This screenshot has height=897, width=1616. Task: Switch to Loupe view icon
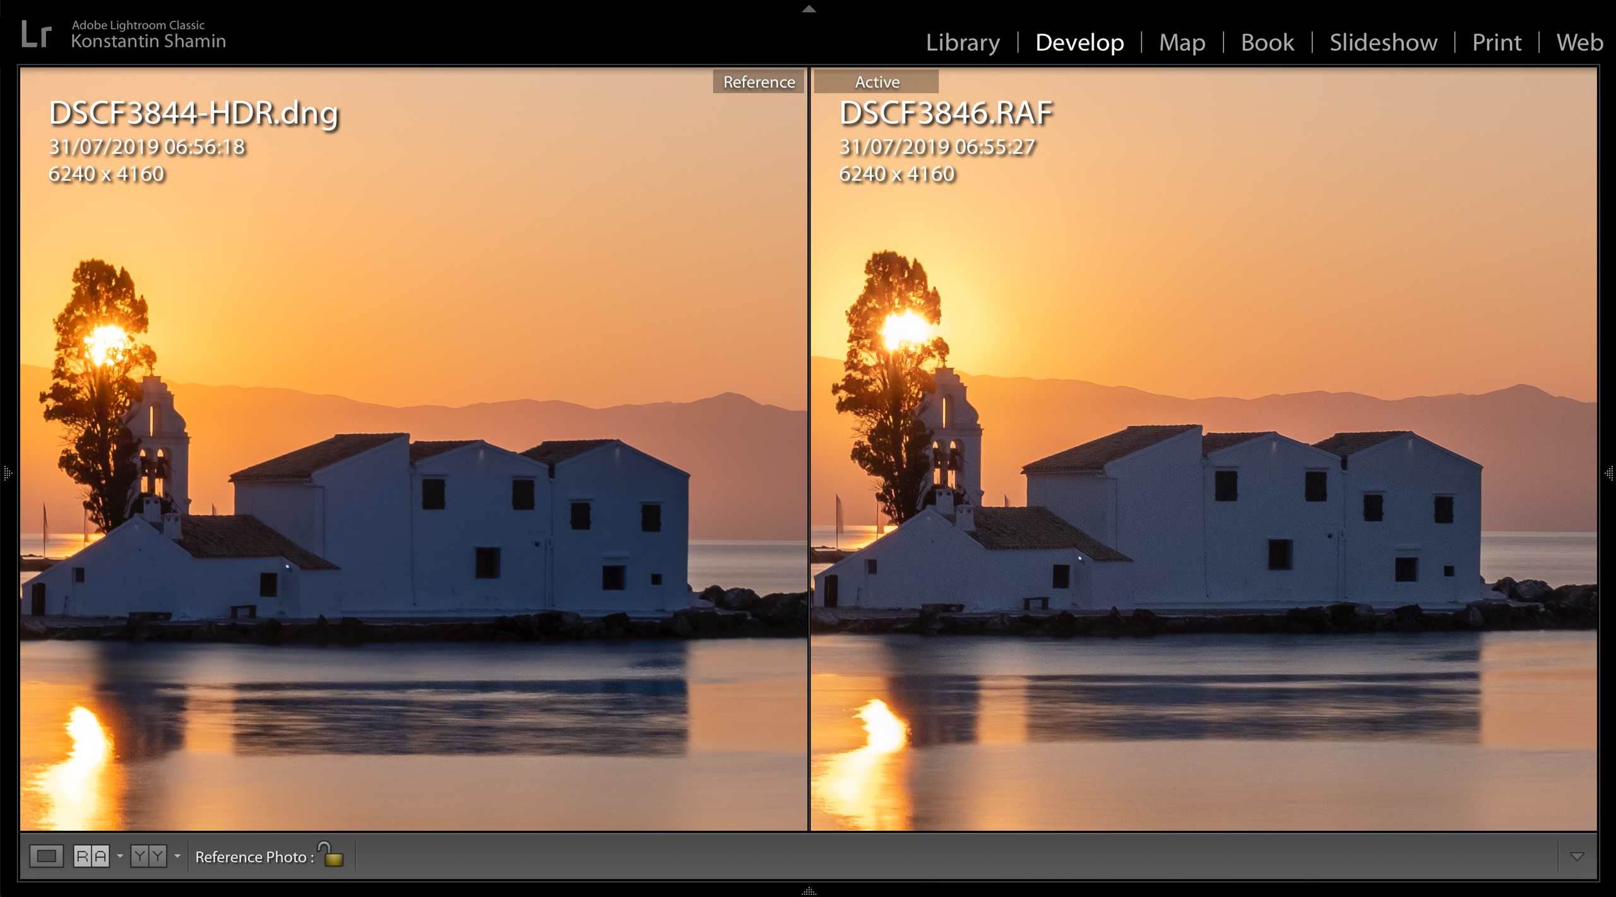46,857
